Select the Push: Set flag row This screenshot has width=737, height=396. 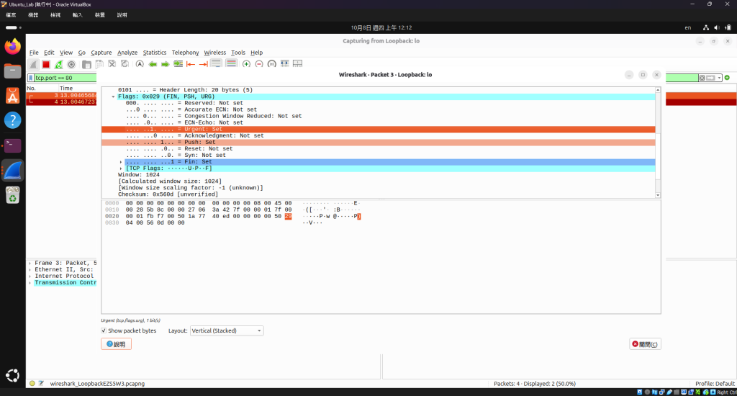(x=379, y=142)
